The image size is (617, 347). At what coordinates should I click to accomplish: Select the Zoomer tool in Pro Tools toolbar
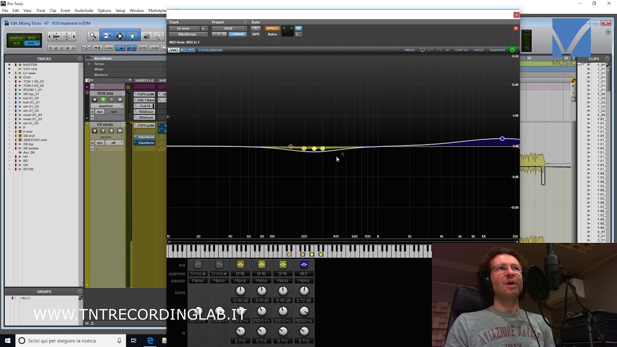click(93, 36)
